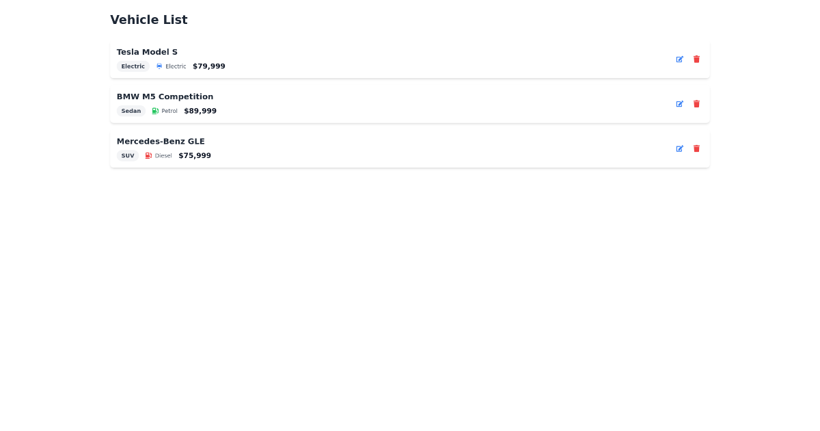Click the $89,999 price label
Screen dimensions: 820x431
tap(200, 110)
